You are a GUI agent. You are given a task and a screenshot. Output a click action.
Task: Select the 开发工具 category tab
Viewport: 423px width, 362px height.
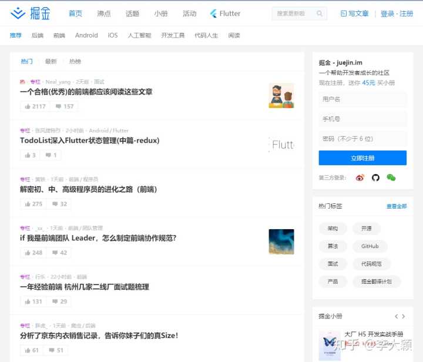(x=173, y=35)
